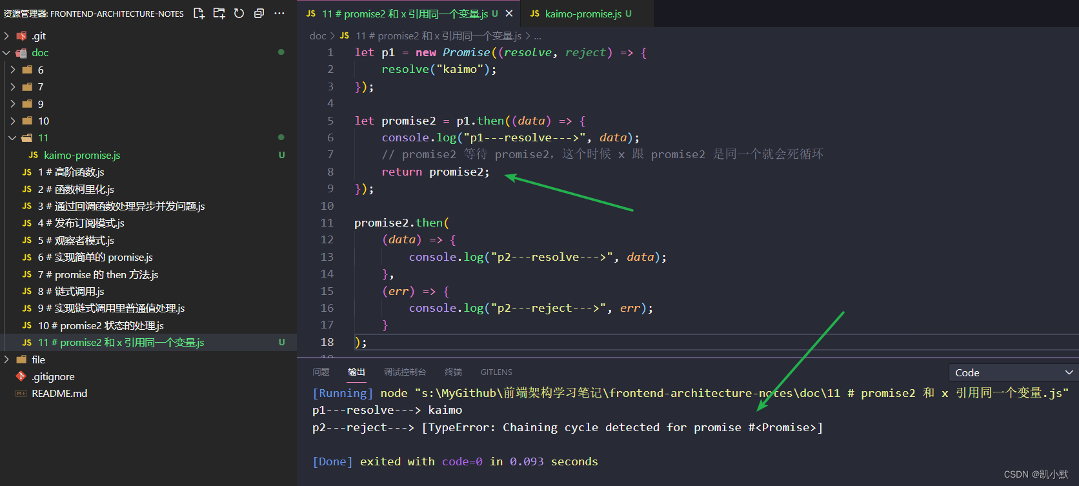Open the 调试控制台 (Debug Console) tab
1079x486 pixels.
coord(405,372)
